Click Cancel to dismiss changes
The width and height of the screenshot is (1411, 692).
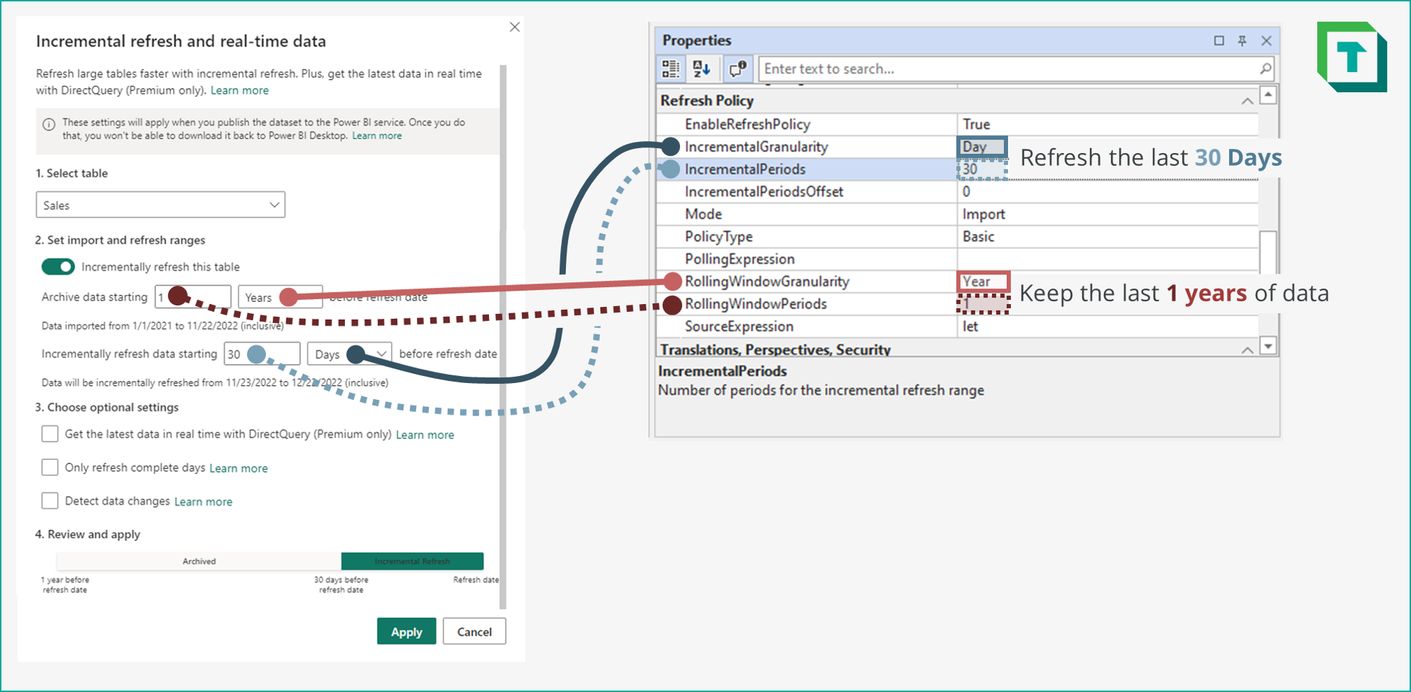click(x=473, y=631)
